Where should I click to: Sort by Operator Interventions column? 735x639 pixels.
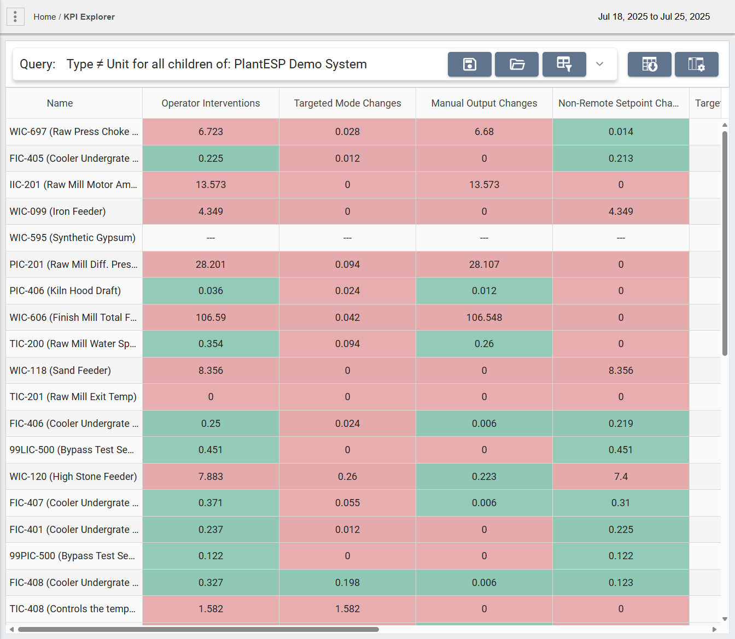click(x=211, y=103)
